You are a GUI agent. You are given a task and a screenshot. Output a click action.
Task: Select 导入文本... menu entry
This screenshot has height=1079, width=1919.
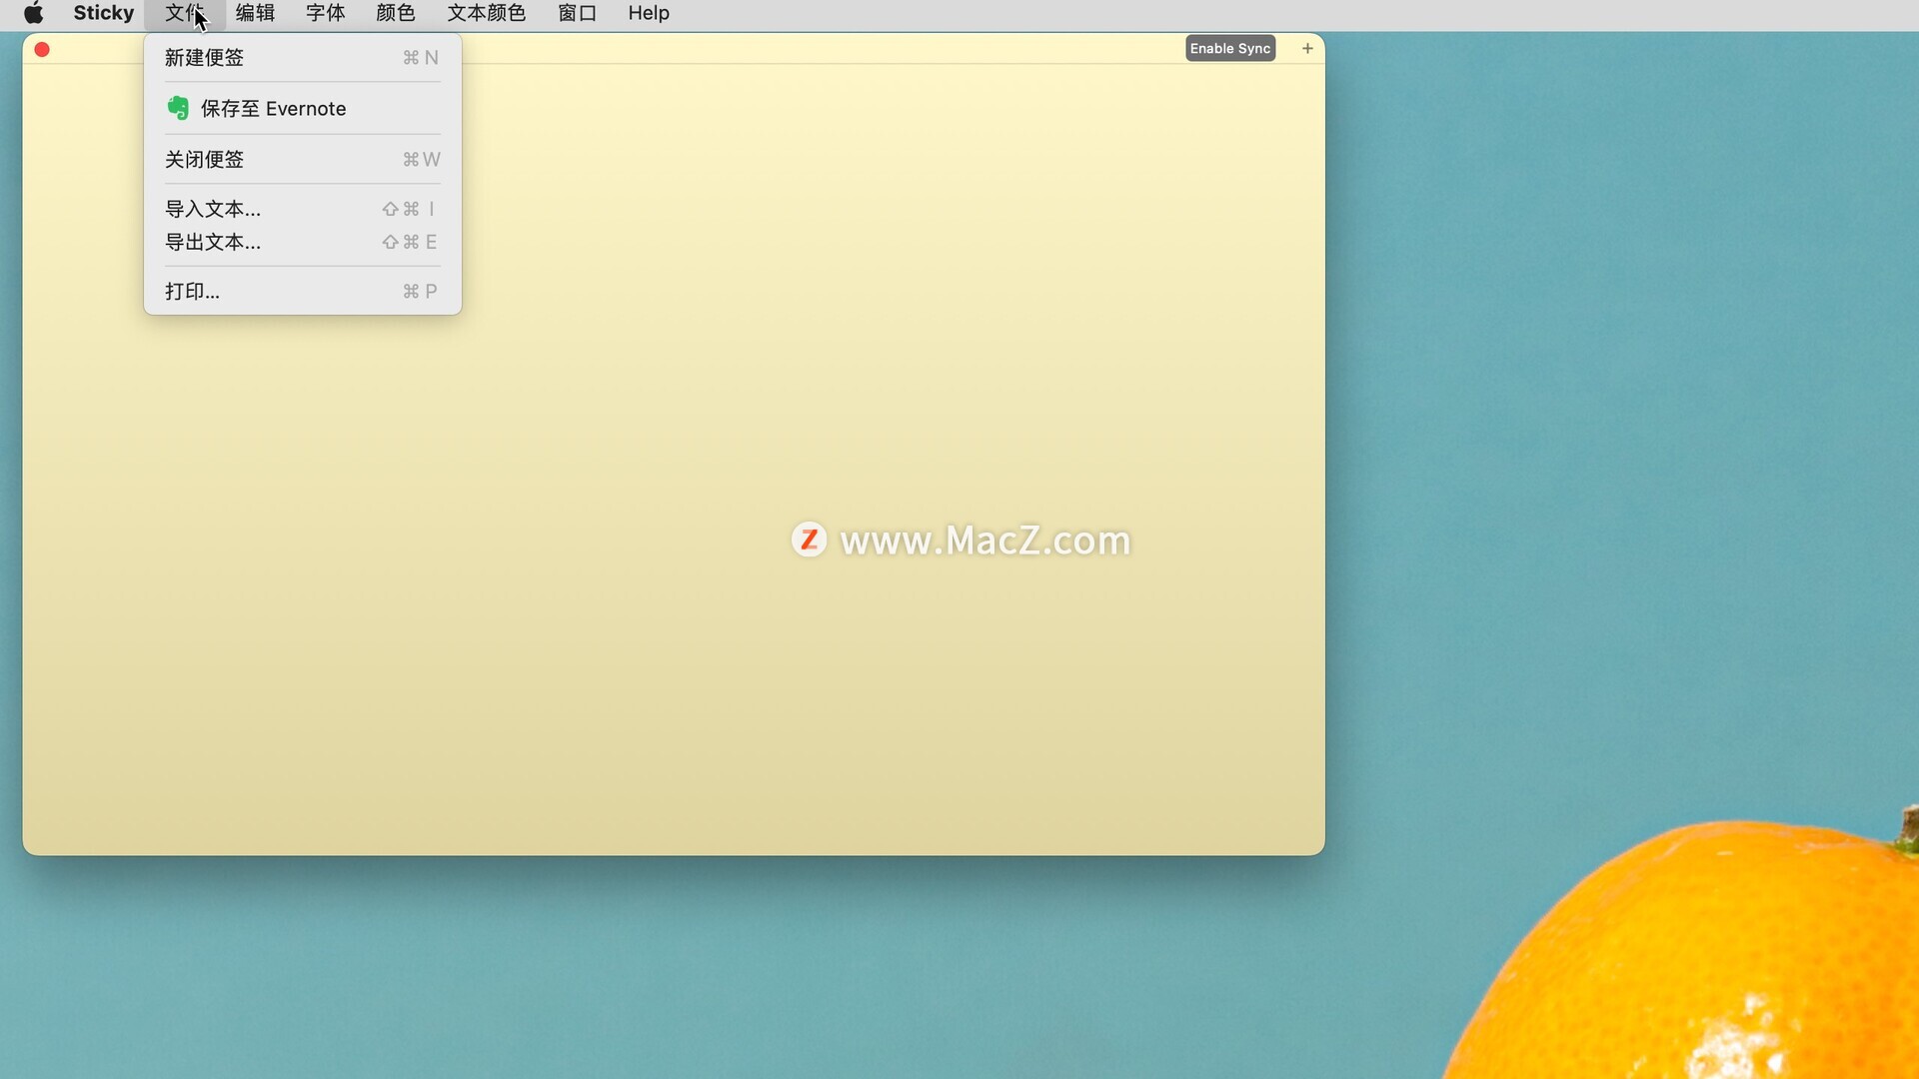pos(303,209)
